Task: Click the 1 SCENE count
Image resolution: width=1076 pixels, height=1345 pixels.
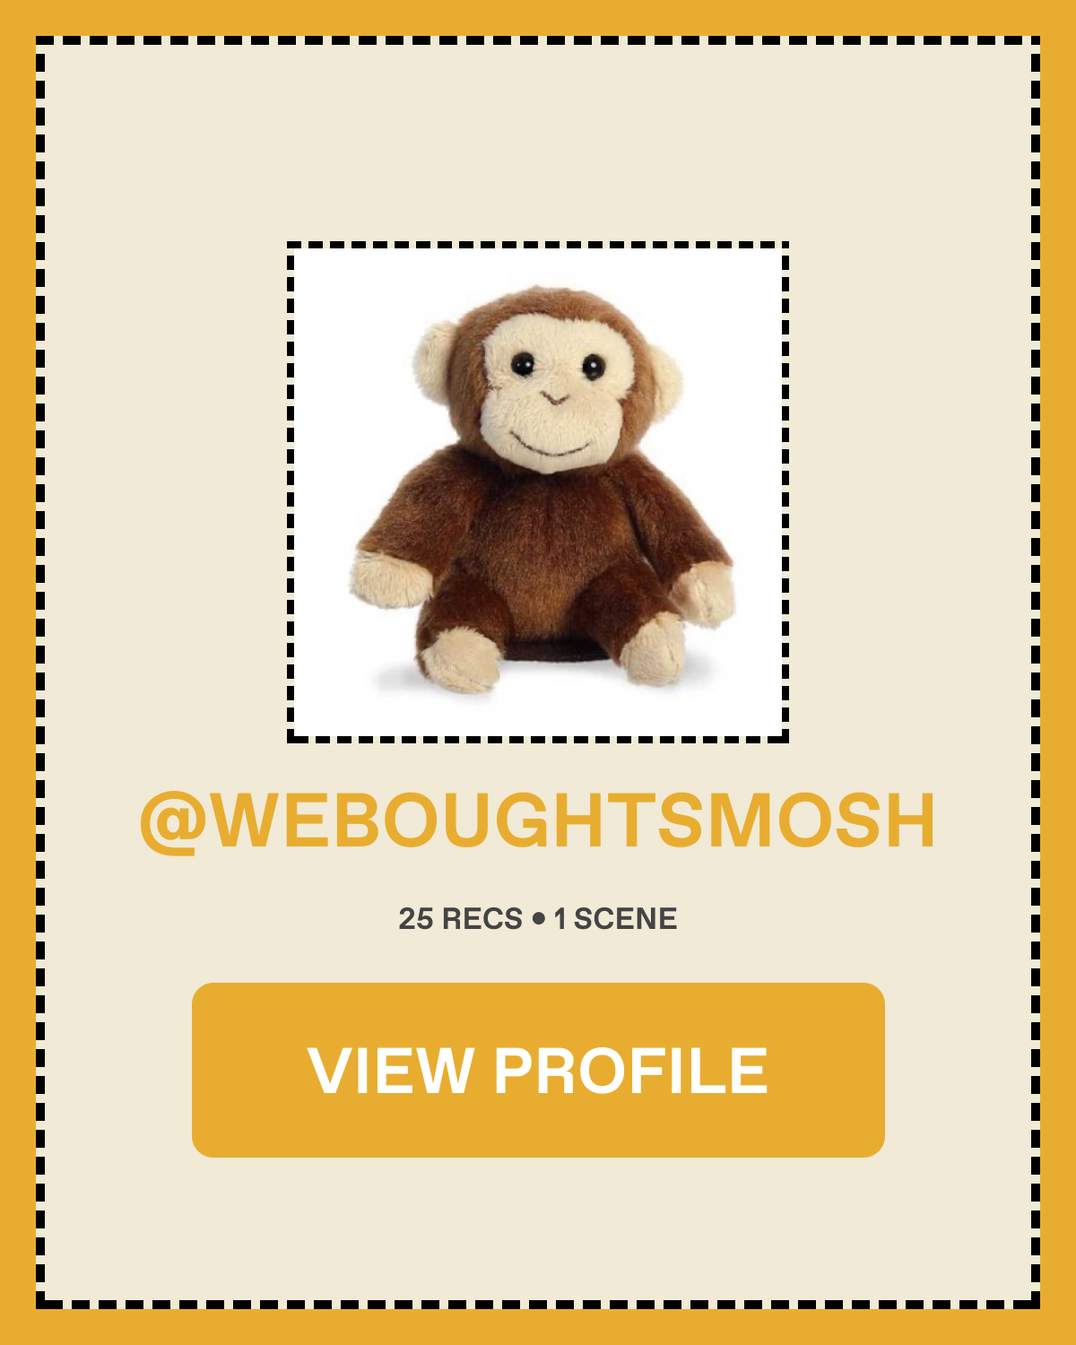Action: pos(615,919)
